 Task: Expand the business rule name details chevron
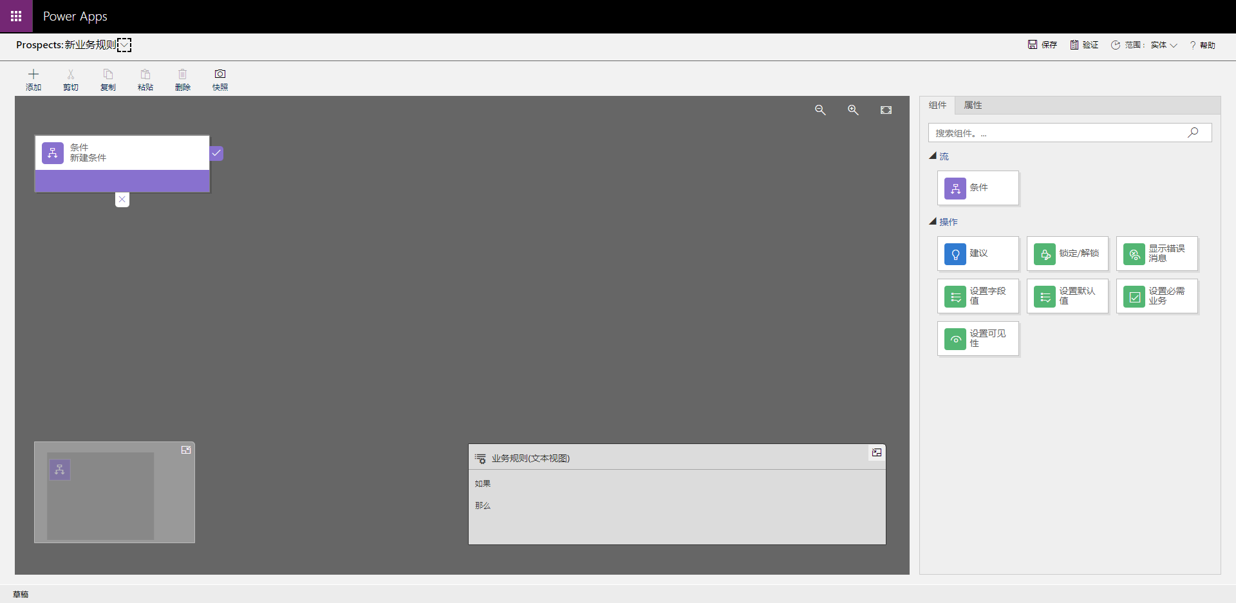point(124,45)
